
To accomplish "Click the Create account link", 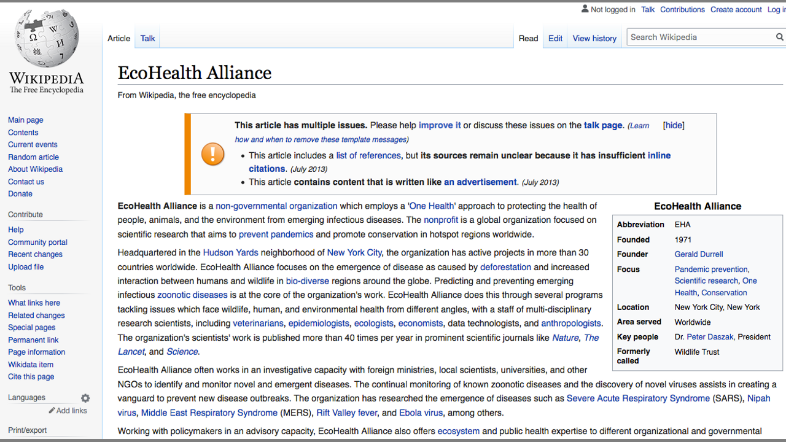I will (736, 9).
